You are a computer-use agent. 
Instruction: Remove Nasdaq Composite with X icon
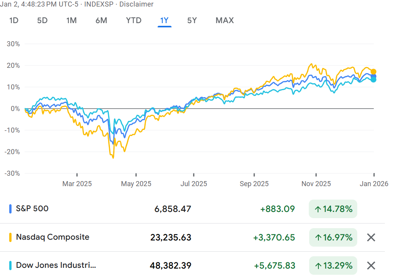pos(371,237)
